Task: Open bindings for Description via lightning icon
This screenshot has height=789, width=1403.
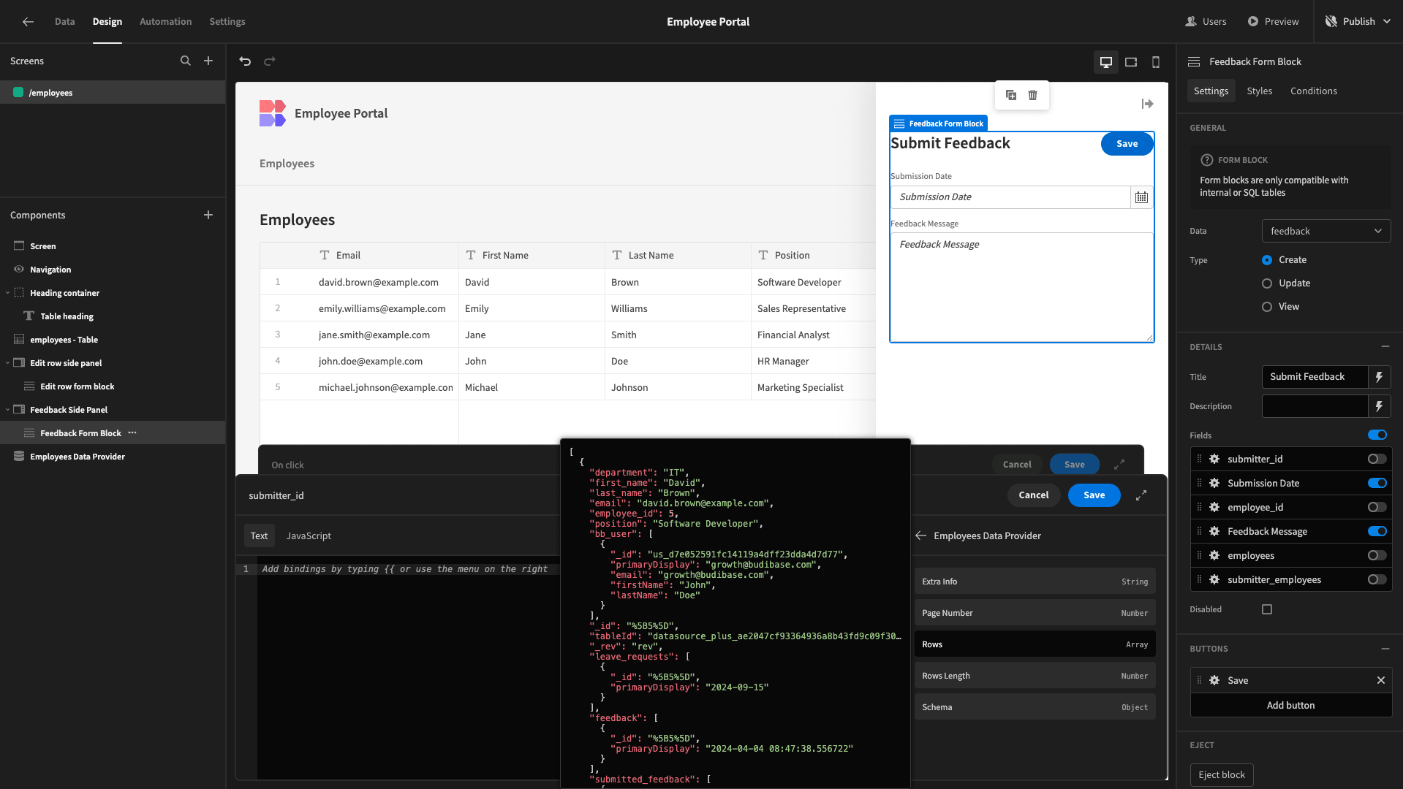Action: 1379,406
